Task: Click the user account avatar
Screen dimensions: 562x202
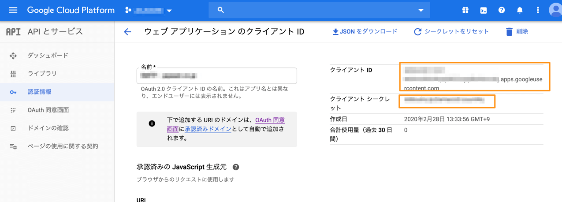Action: click(x=555, y=10)
